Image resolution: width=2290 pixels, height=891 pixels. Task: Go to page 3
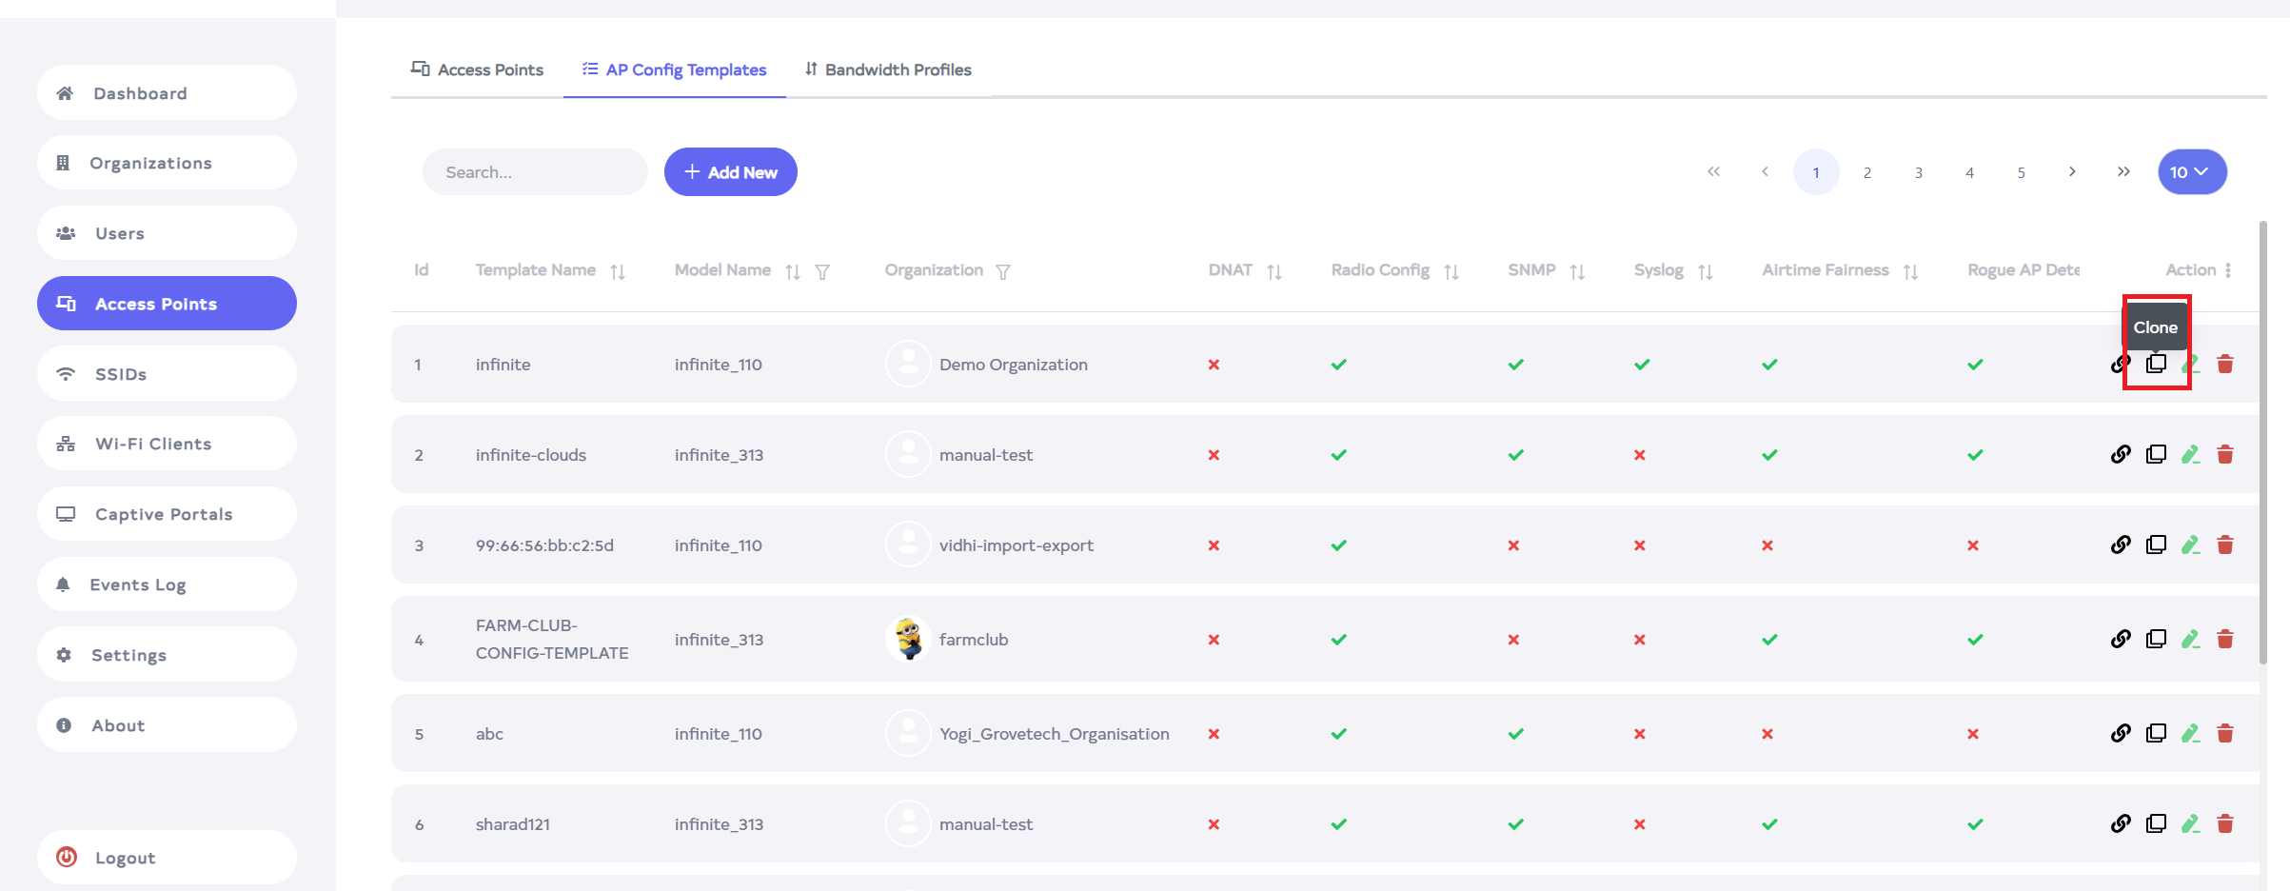pyautogui.click(x=1918, y=172)
